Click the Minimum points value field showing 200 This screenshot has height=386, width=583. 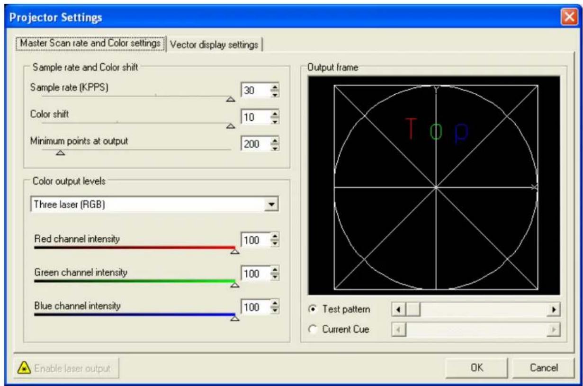(255, 144)
